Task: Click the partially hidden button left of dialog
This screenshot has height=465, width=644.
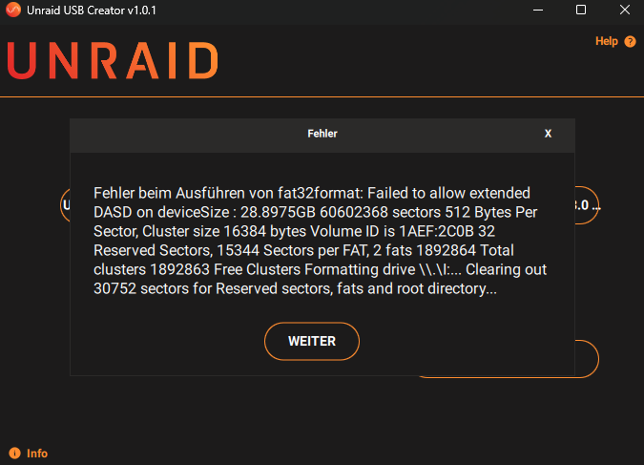Action: click(x=65, y=204)
